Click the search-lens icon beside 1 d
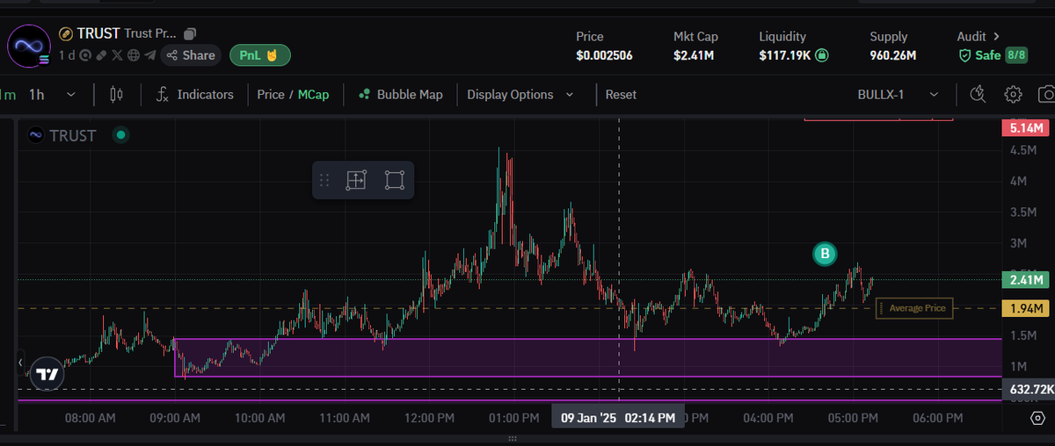The width and height of the screenshot is (1055, 446). [x=85, y=55]
